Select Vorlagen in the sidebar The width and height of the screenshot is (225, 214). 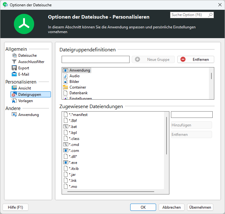(26, 101)
